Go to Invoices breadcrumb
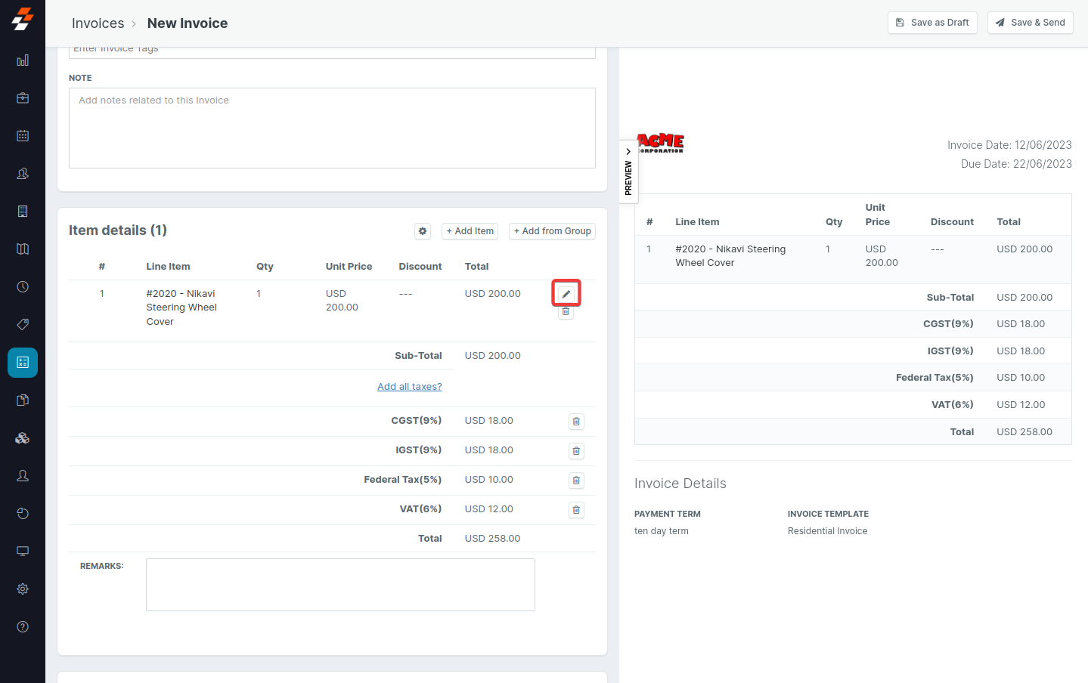1088x683 pixels. tap(98, 23)
